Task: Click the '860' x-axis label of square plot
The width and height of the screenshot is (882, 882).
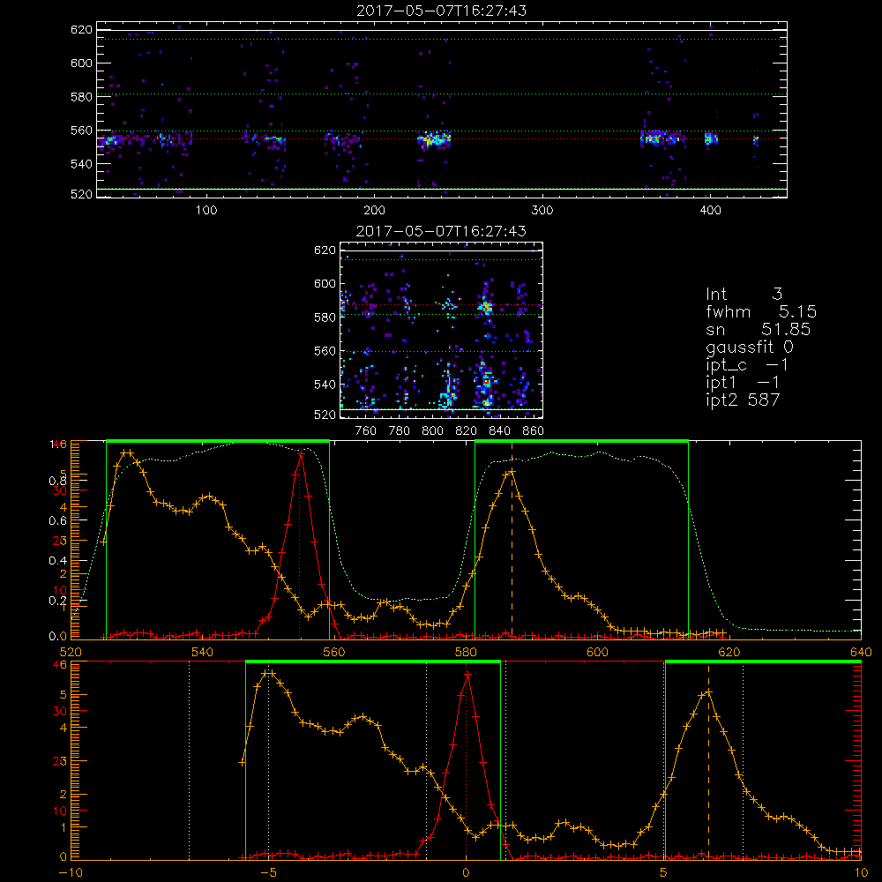Action: (x=534, y=431)
